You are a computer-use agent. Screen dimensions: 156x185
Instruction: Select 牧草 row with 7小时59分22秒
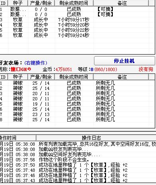pyautogui.click(x=77, y=30)
